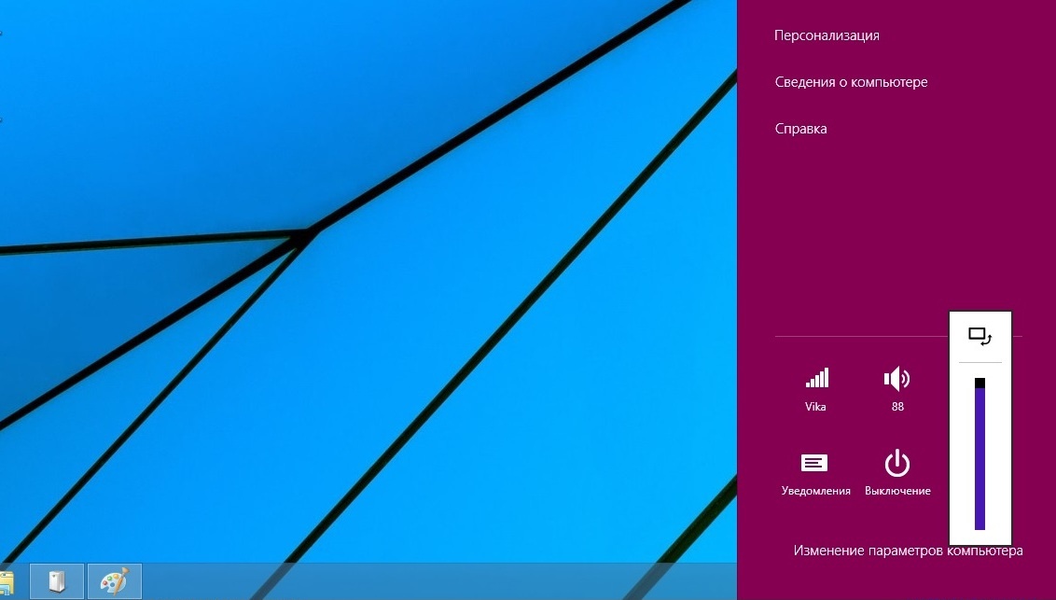Viewport: 1056px width, 600px height.
Task: Click the volume level number 88
Action: (897, 407)
